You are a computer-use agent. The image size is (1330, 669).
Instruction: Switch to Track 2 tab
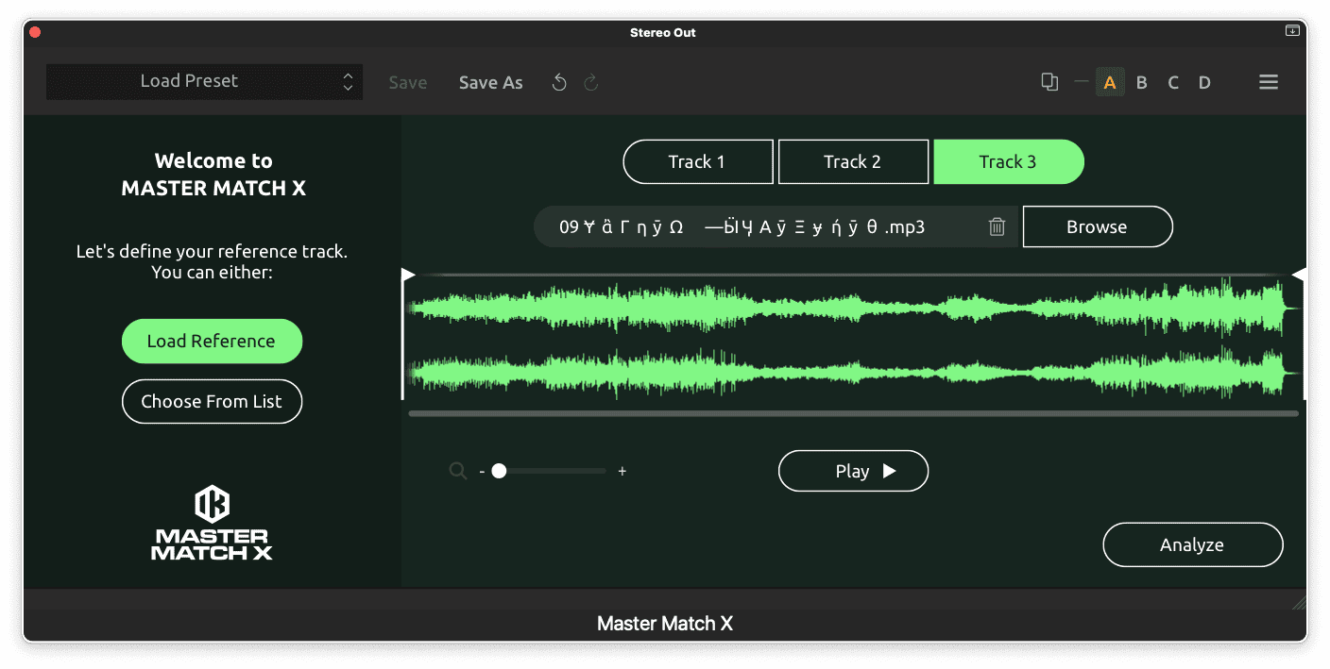853,161
